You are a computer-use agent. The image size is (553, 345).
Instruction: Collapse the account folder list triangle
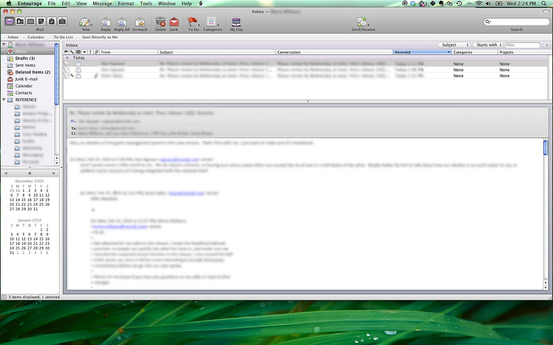point(4,44)
